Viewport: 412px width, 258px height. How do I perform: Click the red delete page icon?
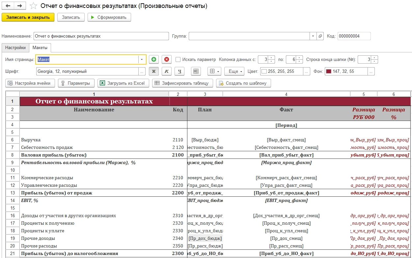167,59
